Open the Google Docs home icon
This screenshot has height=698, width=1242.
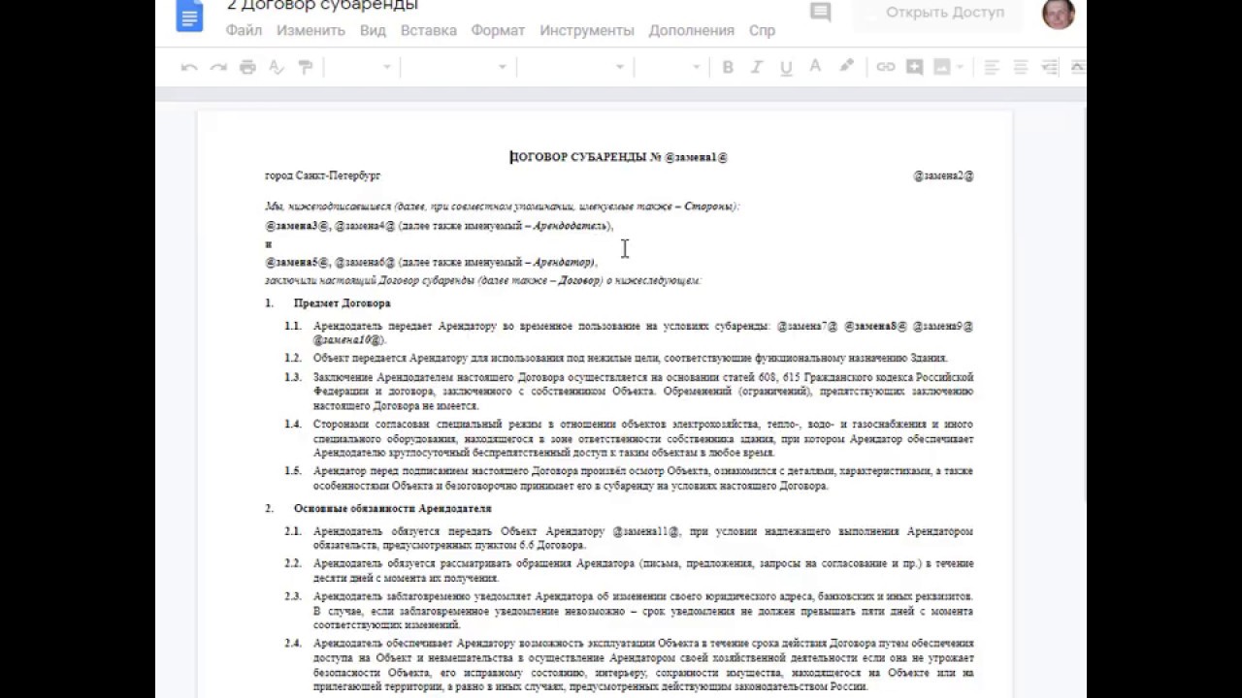[189, 16]
